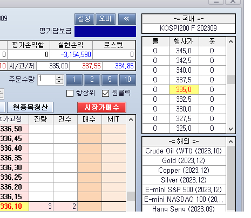
Task: Select Gold (2023.12) from overseas list
Action: click(184, 160)
